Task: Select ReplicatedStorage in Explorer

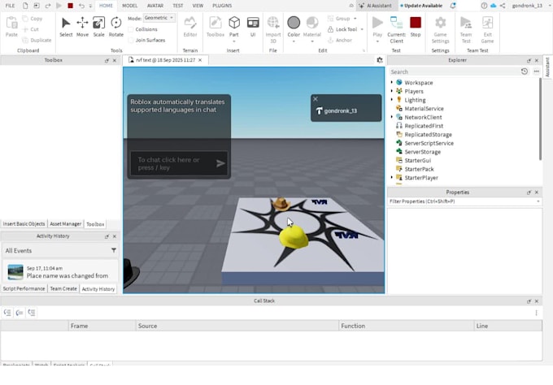Action: (428, 134)
